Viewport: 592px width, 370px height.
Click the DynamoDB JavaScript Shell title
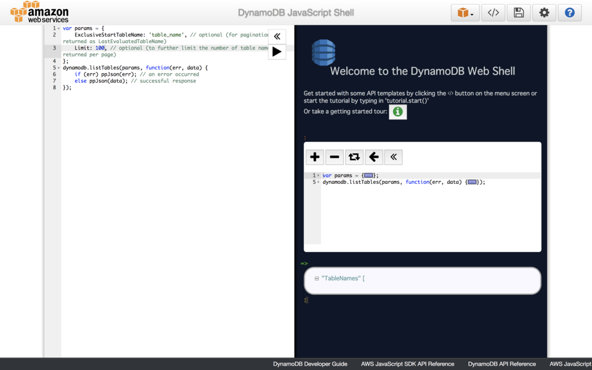point(295,13)
